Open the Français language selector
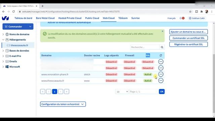The width and height of the screenshot is (215, 121). pos(171,18)
